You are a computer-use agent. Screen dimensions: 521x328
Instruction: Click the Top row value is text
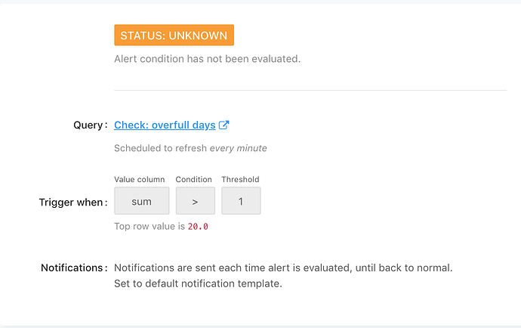click(150, 227)
